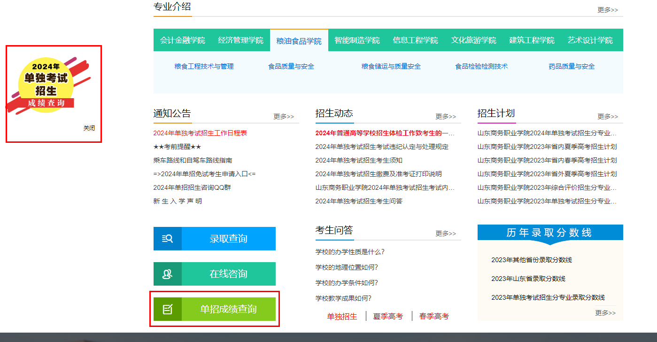Click the 录取查询 search icon
The height and width of the screenshot is (342, 657).
click(167, 239)
